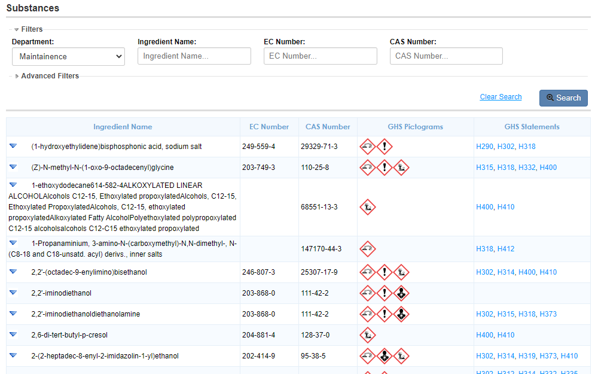The image size is (598, 374).
Task: Focus the EC Number input field
Action: pos(321,56)
